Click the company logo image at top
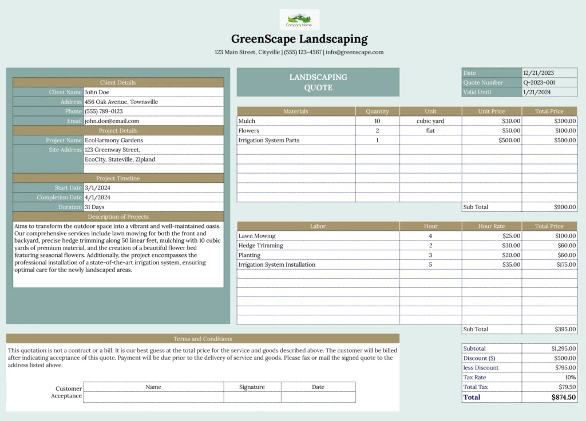 point(299,19)
